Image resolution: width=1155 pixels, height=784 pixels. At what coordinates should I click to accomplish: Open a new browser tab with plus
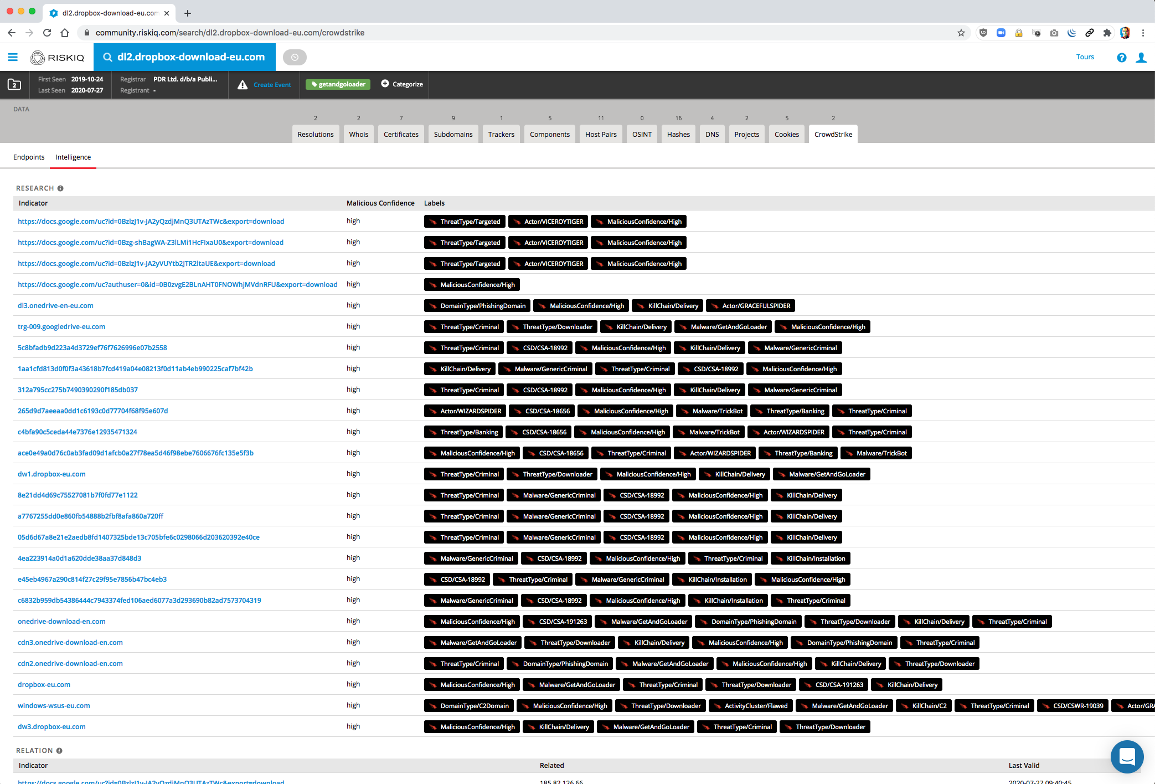pyautogui.click(x=188, y=13)
